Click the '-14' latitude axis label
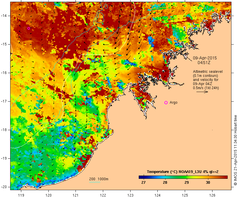Image resolution: width=239 pixels, height=198 pixels. tap(4, 16)
